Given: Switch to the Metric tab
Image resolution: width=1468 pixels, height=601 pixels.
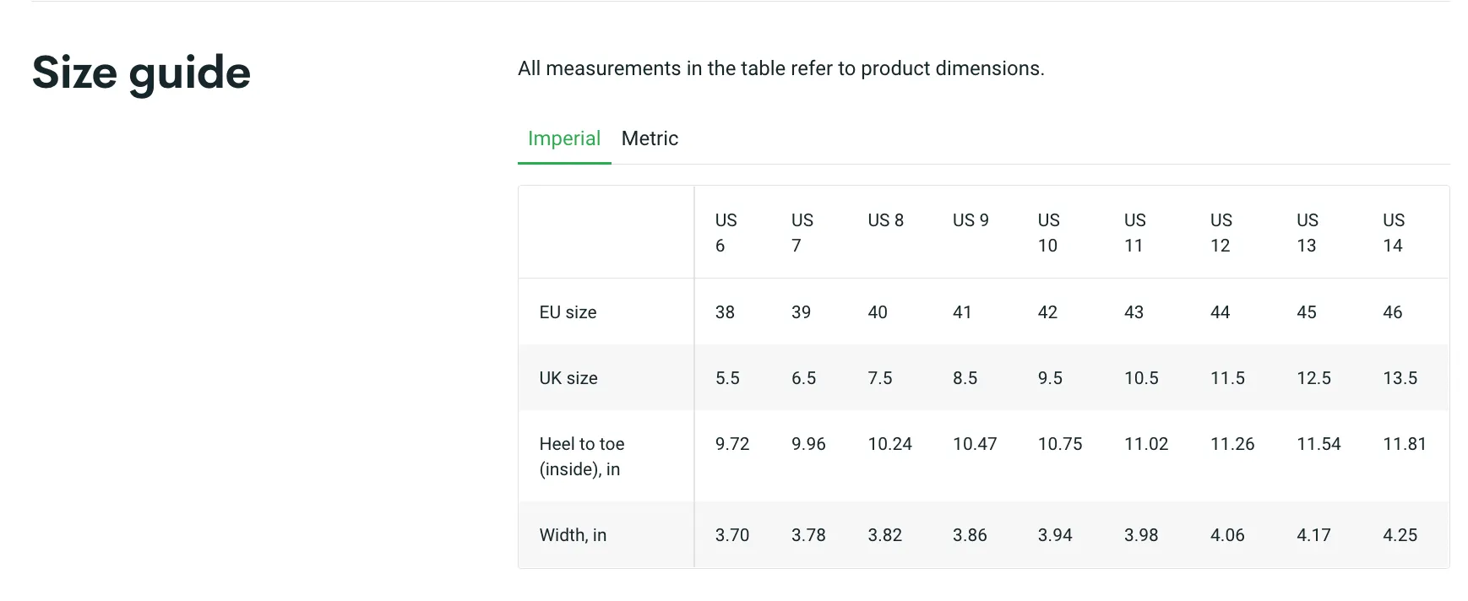Looking at the screenshot, I should (650, 138).
